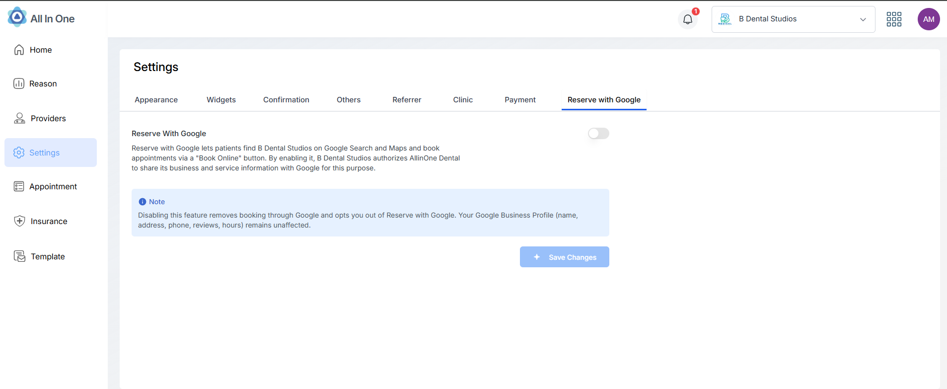Click the Settings page heading
Screen dimensions: 947x389
pyautogui.click(x=156, y=67)
